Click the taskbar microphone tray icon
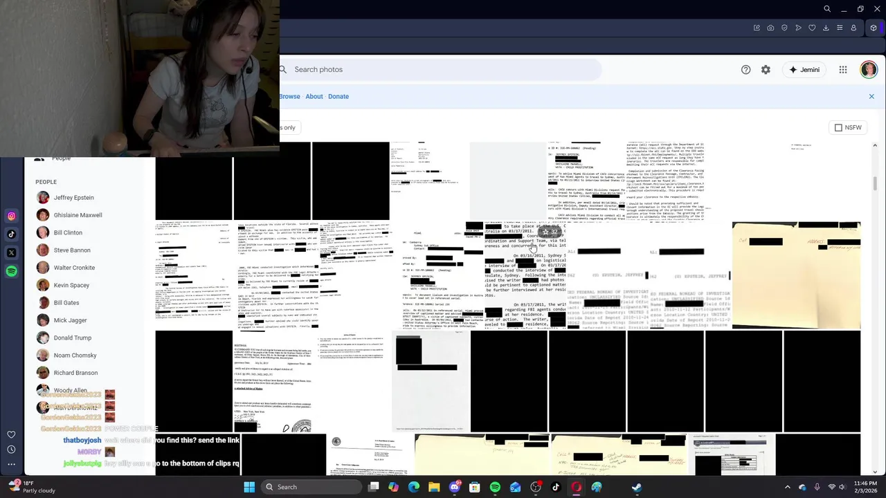This screenshot has width=886, height=498. (x=817, y=487)
